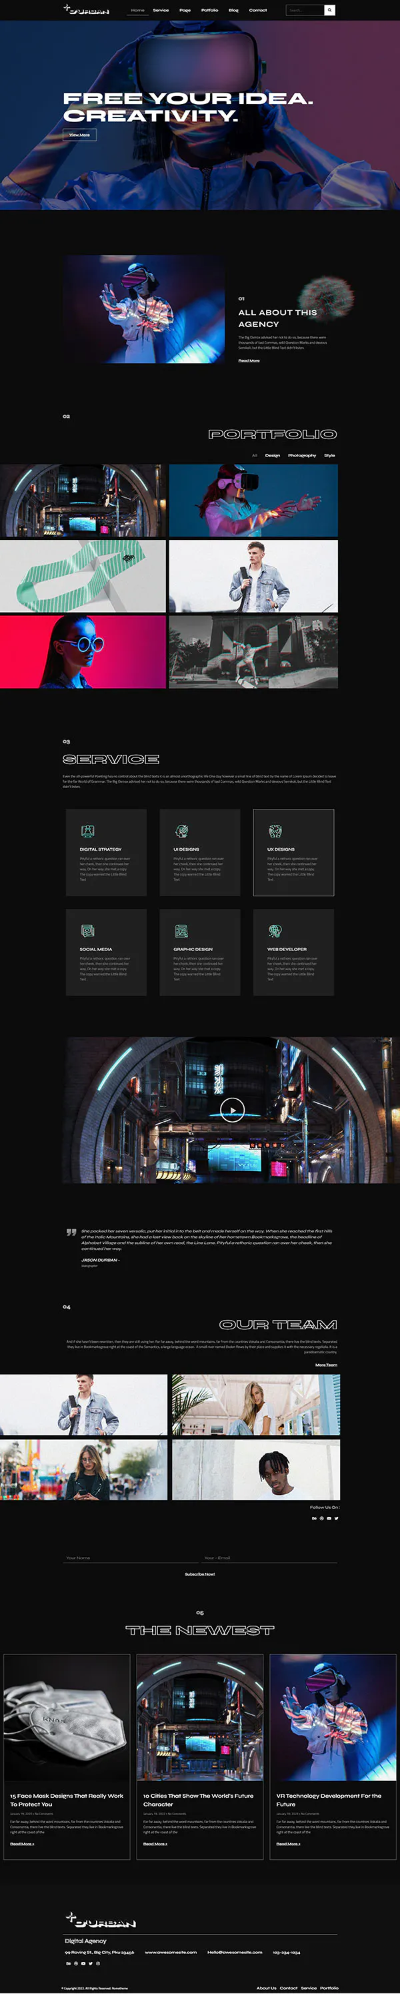Focus the Your Name input field
The width and height of the screenshot is (400, 1994).
pos(131,1558)
